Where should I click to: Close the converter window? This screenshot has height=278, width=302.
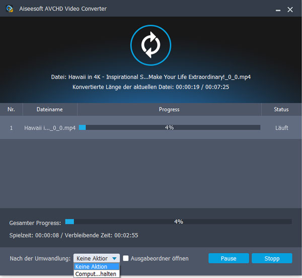pos(290,10)
